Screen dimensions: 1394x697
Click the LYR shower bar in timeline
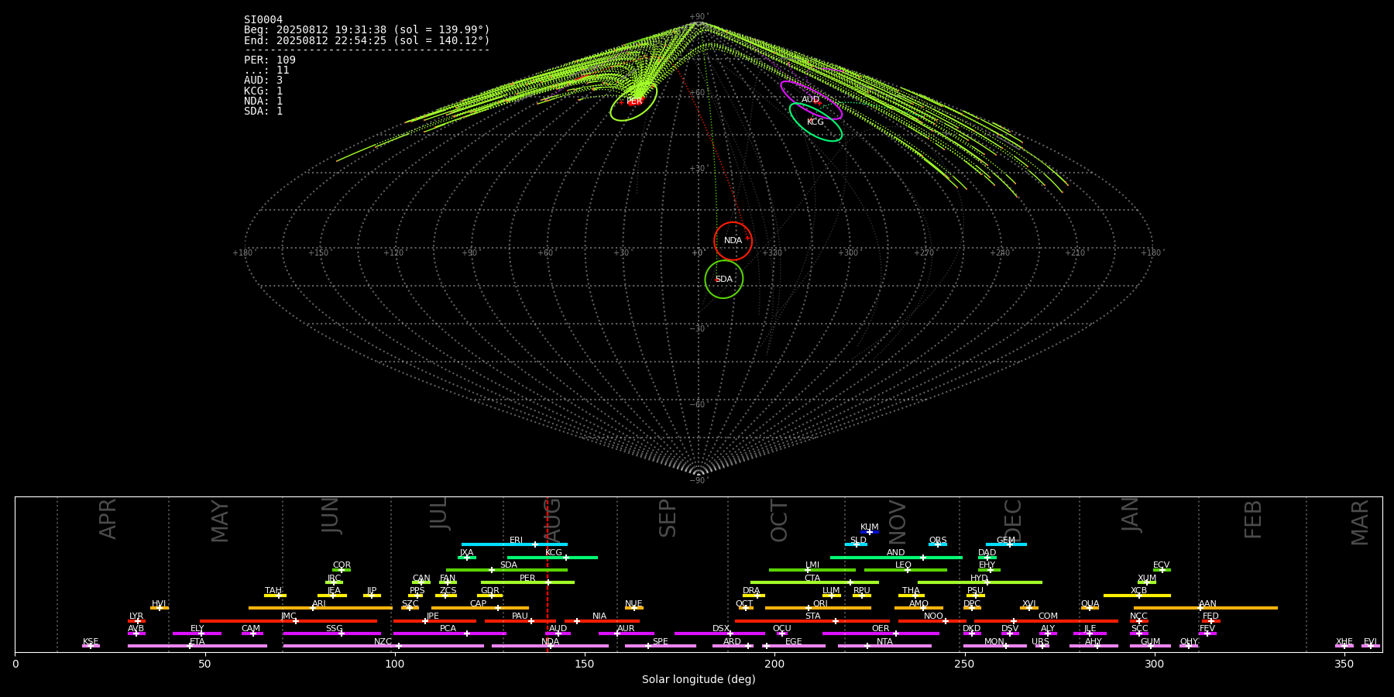point(136,620)
